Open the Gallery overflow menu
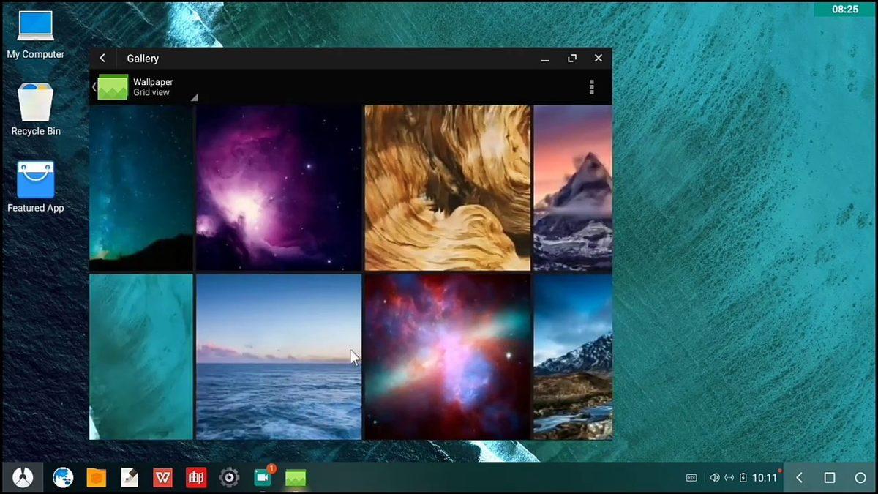This screenshot has height=494, width=878. [591, 87]
